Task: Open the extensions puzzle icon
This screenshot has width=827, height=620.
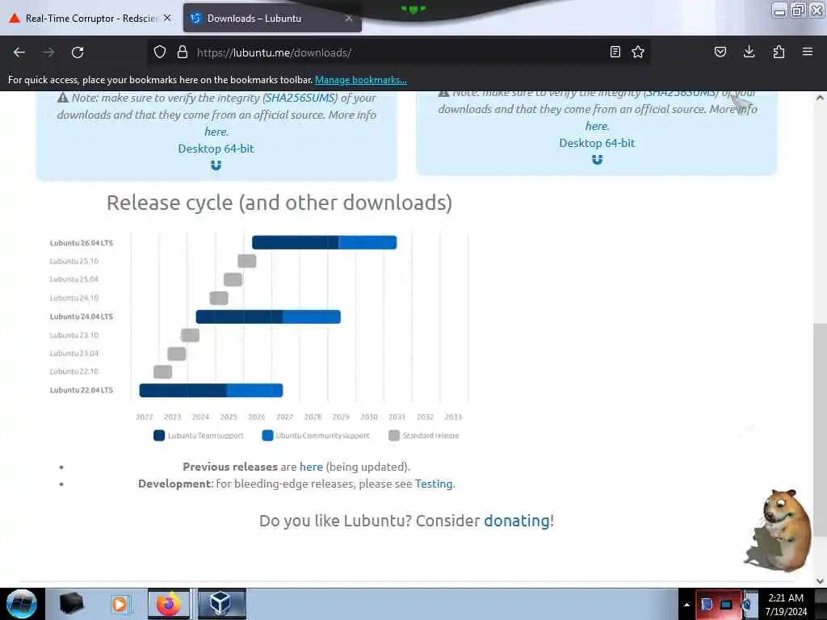Action: coord(779,52)
